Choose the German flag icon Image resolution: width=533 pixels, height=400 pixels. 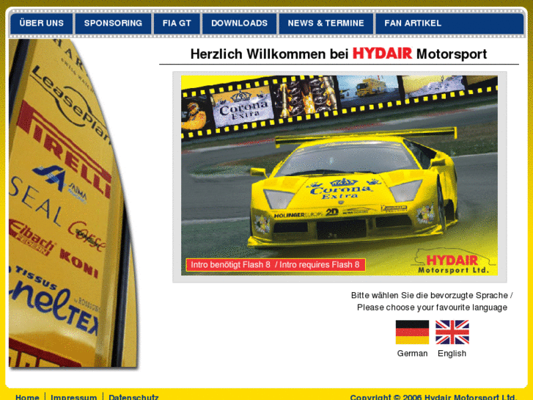(x=412, y=332)
